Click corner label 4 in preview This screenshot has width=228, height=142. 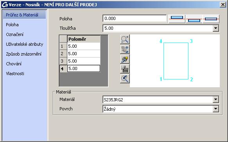[161, 41]
